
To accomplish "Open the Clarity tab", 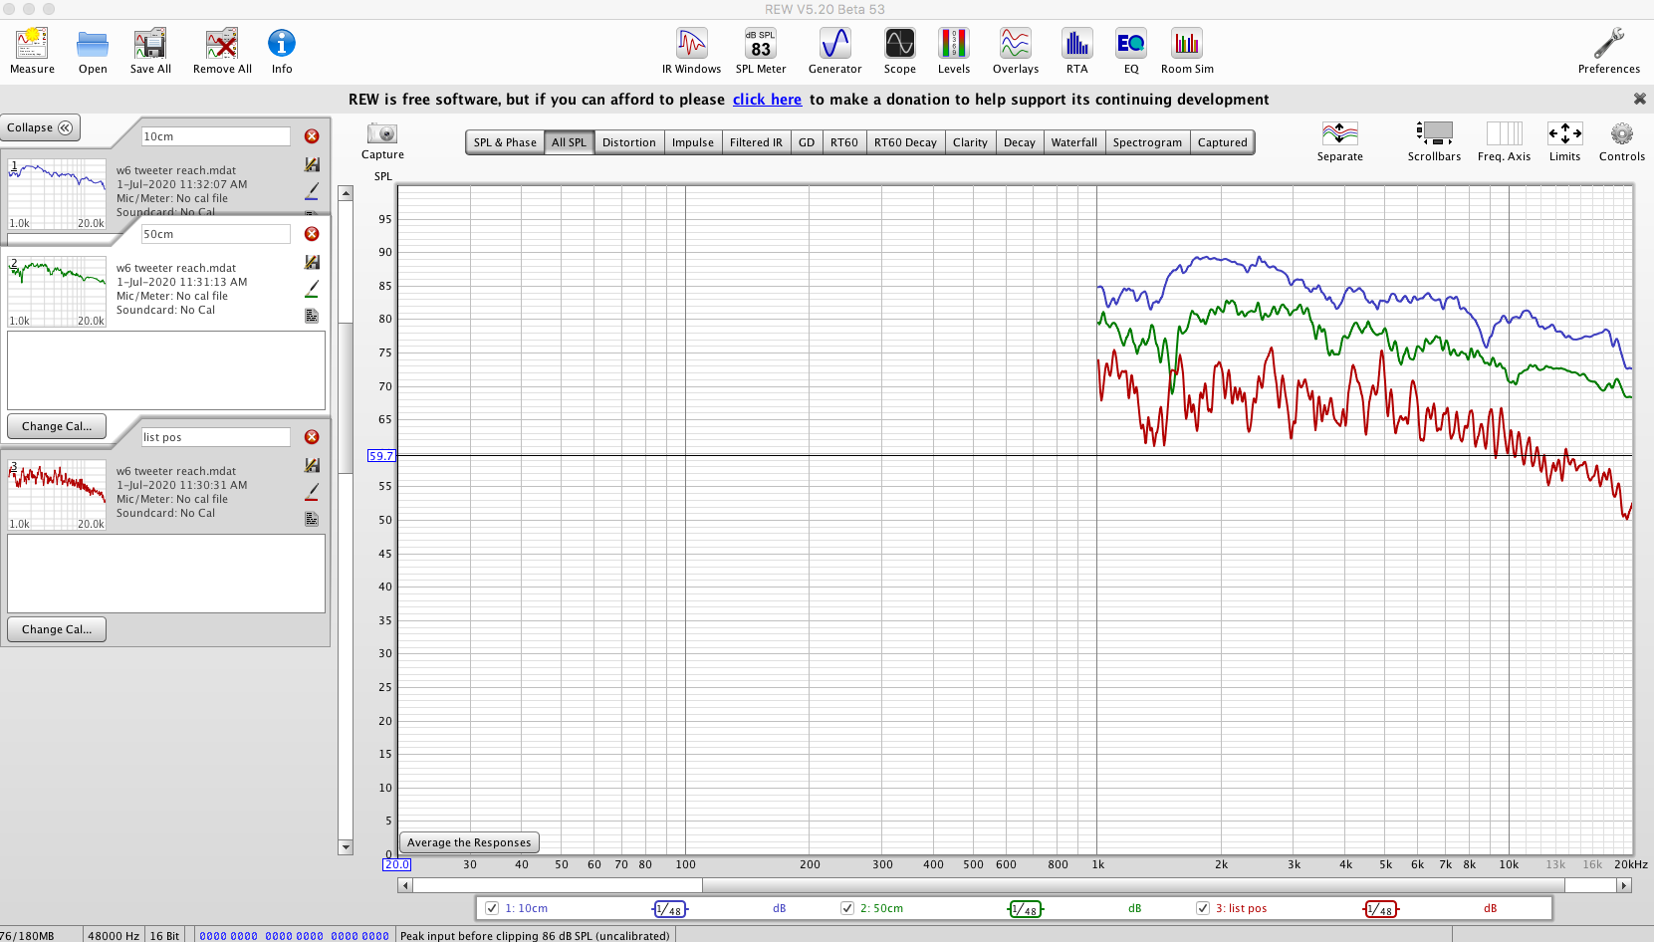I will pos(970,142).
